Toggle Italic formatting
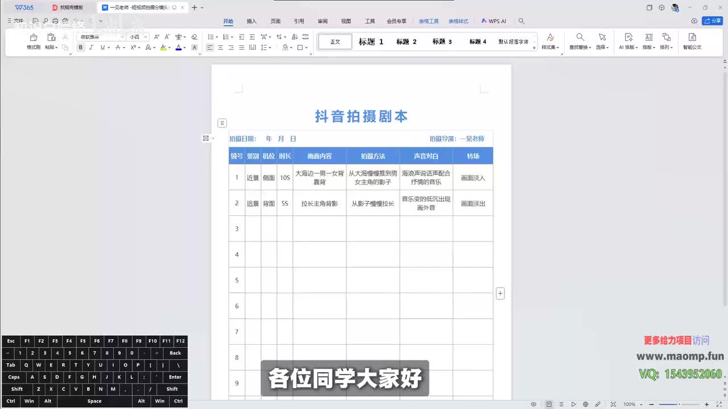The height and width of the screenshot is (409, 728). [91, 48]
